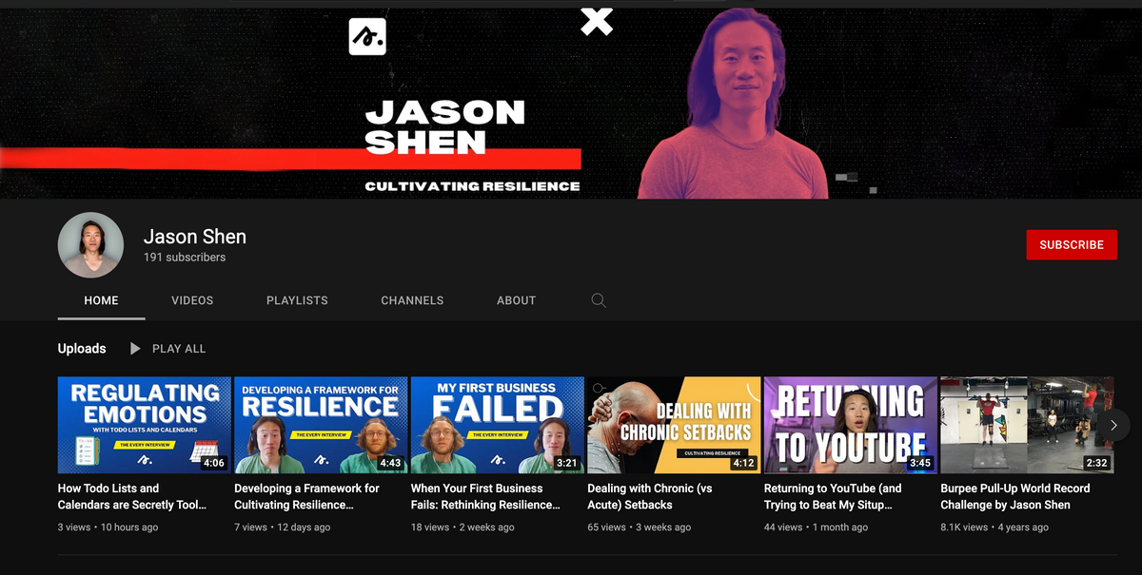1142x575 pixels.
Task: Click the Jason Shen channel name
Action: (194, 236)
